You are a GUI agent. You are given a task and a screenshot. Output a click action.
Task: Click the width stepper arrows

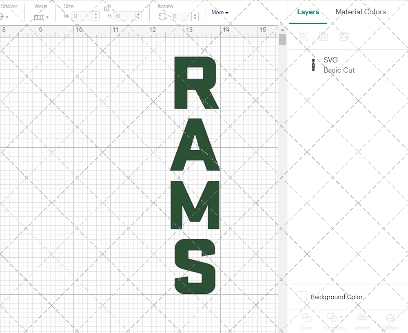[96, 16]
